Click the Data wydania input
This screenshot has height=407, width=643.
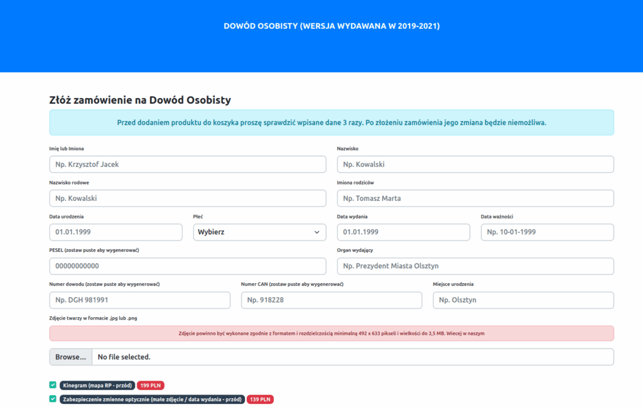(x=404, y=232)
